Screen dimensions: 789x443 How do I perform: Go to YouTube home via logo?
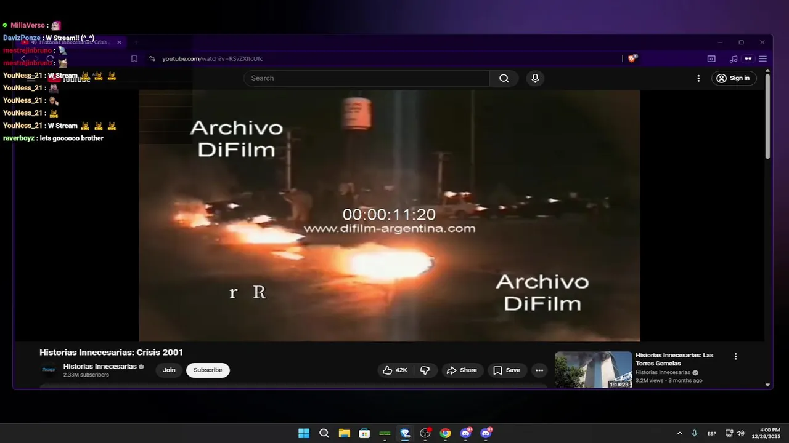pyautogui.click(x=70, y=79)
